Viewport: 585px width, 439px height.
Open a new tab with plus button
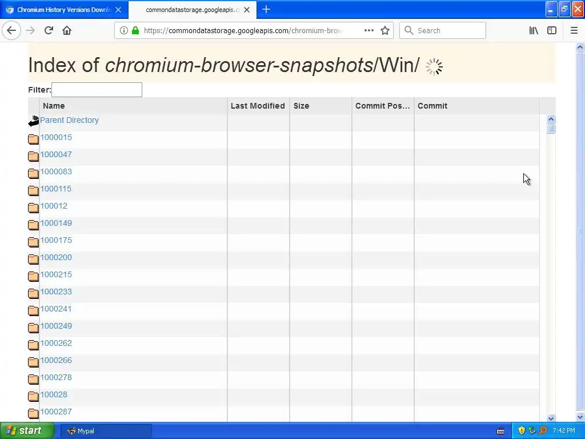266,9
